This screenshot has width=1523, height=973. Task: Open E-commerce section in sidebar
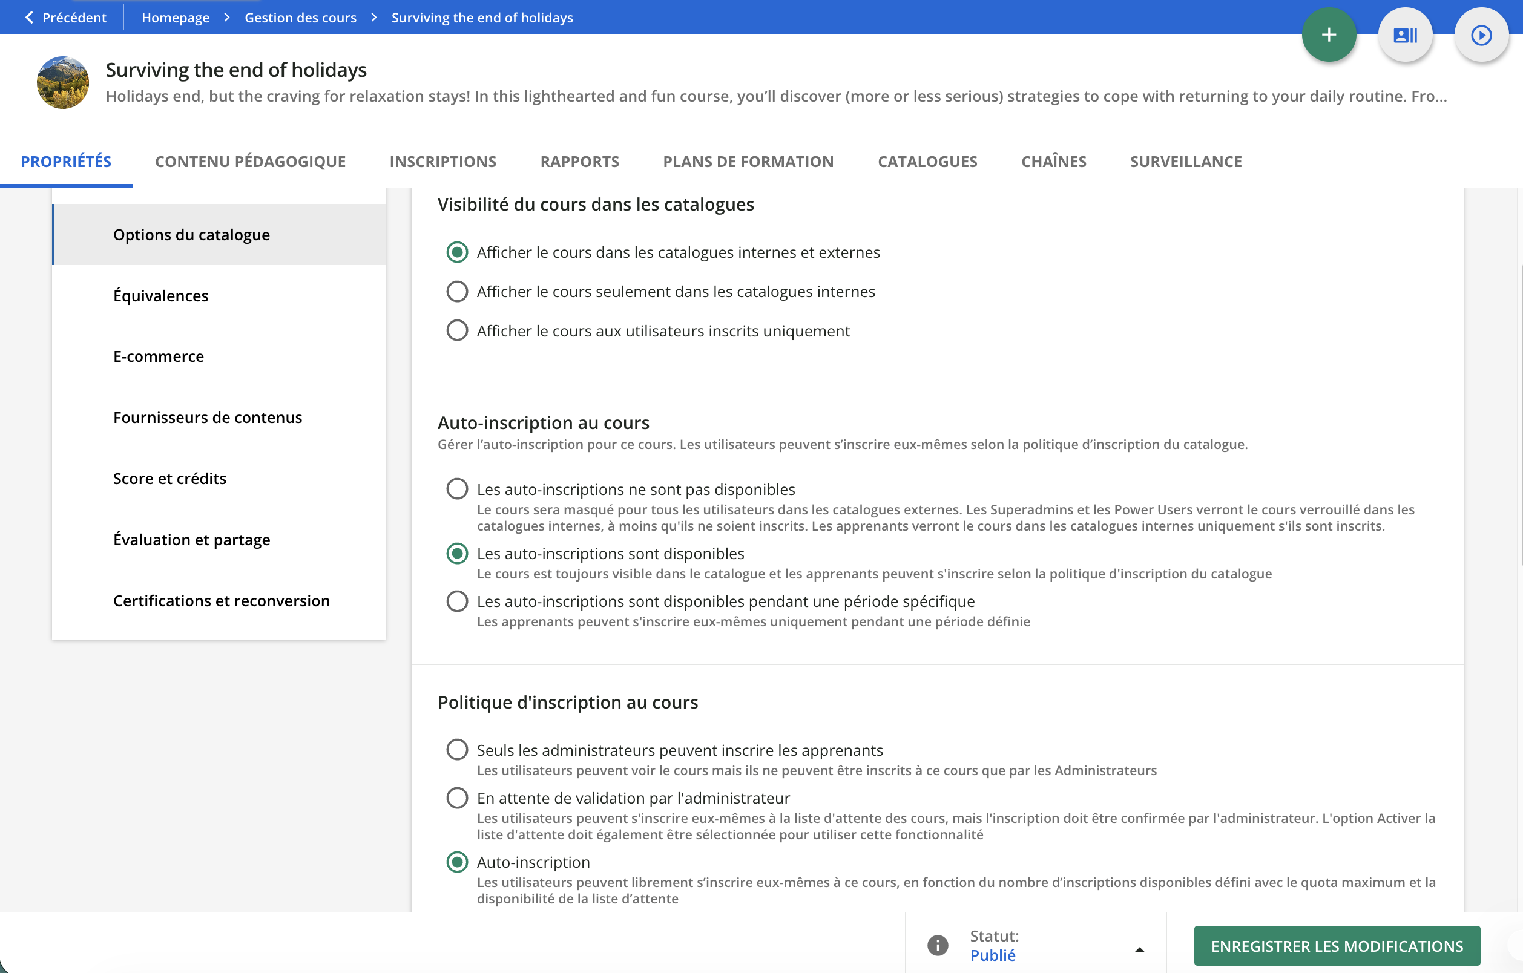[x=158, y=356]
